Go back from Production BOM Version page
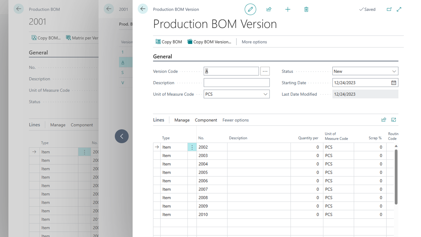The image size is (421, 237). coord(143,9)
